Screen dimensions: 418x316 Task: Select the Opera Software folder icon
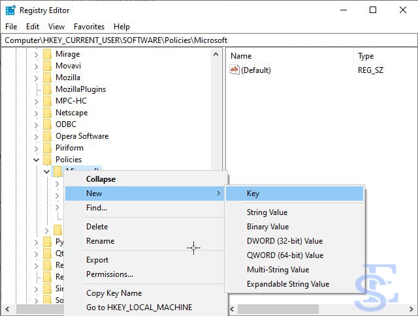pyautogui.click(x=47, y=136)
